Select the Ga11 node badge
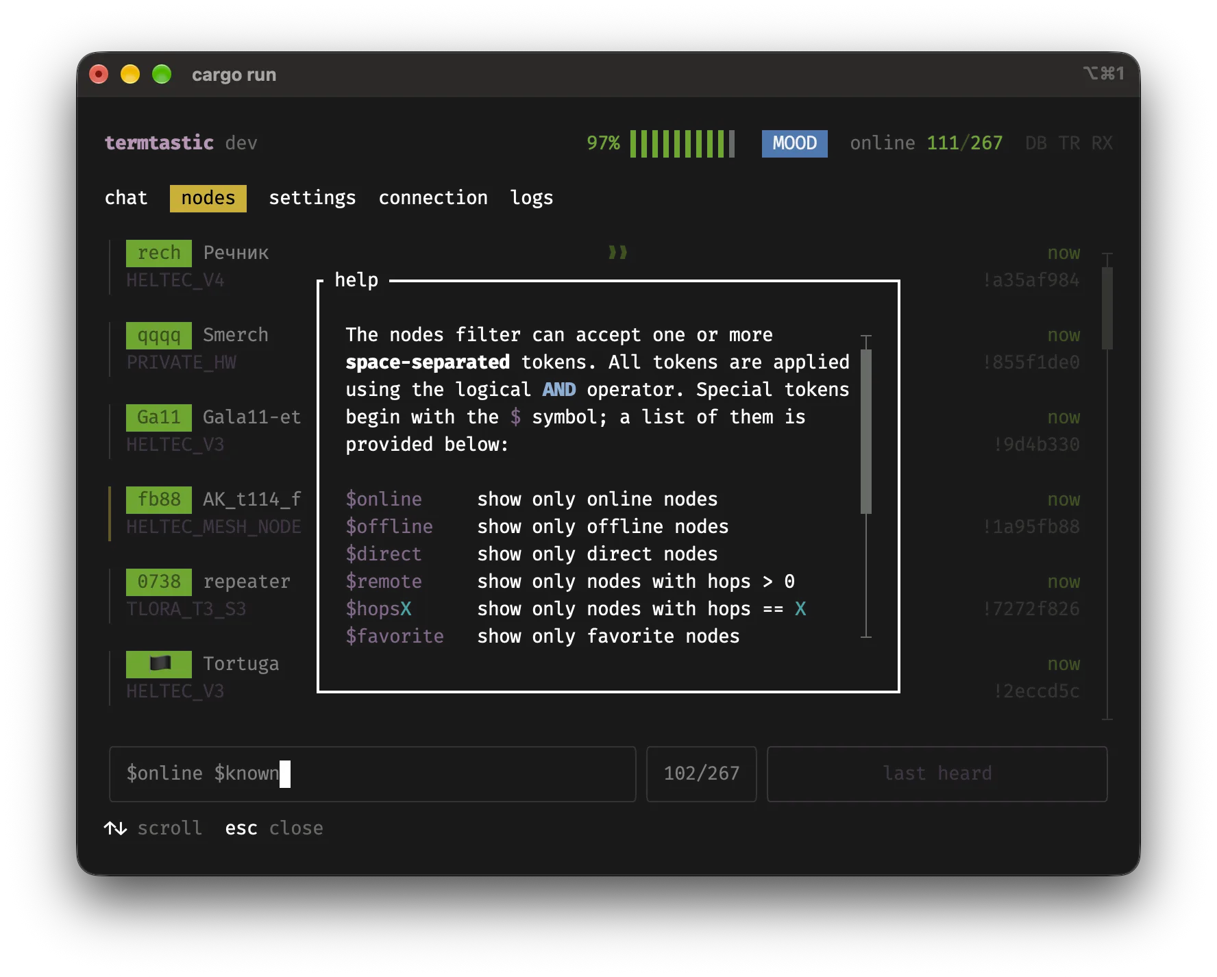Image resolution: width=1217 pixels, height=977 pixels. point(159,417)
